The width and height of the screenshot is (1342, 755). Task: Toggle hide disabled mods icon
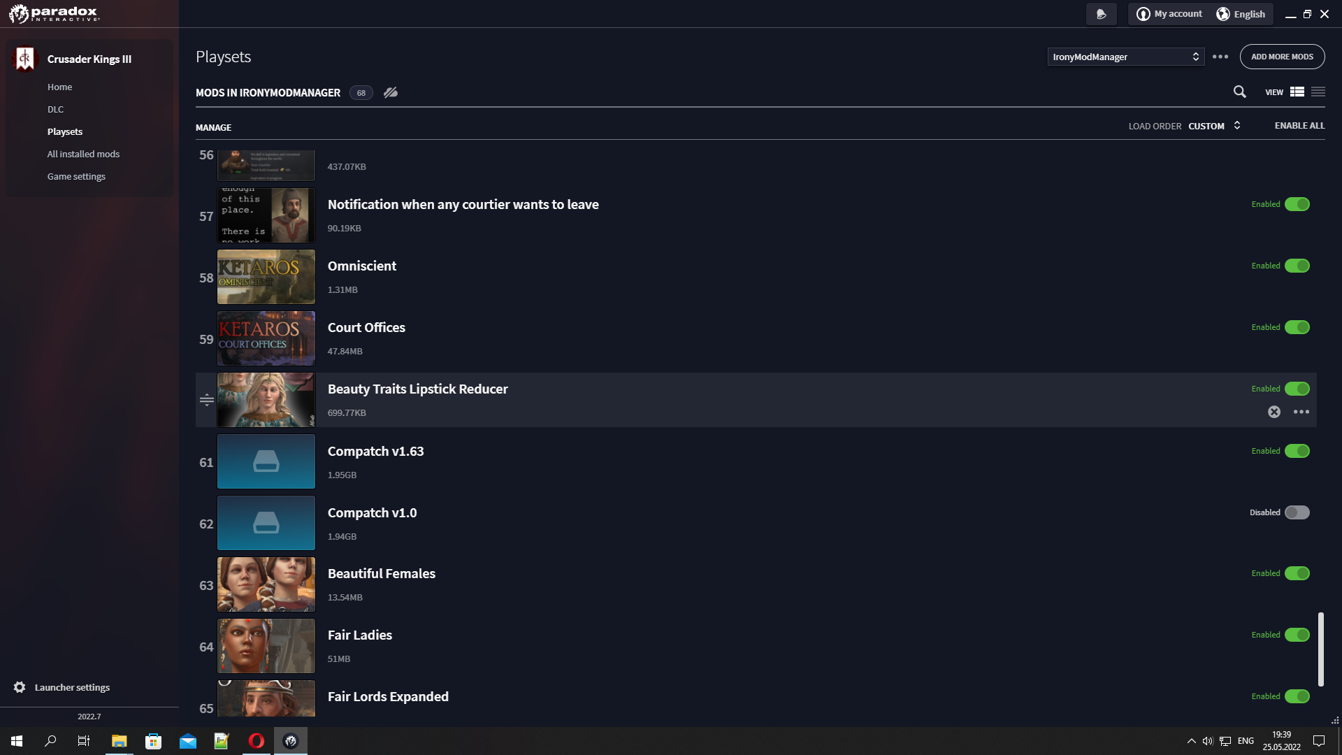coord(391,92)
